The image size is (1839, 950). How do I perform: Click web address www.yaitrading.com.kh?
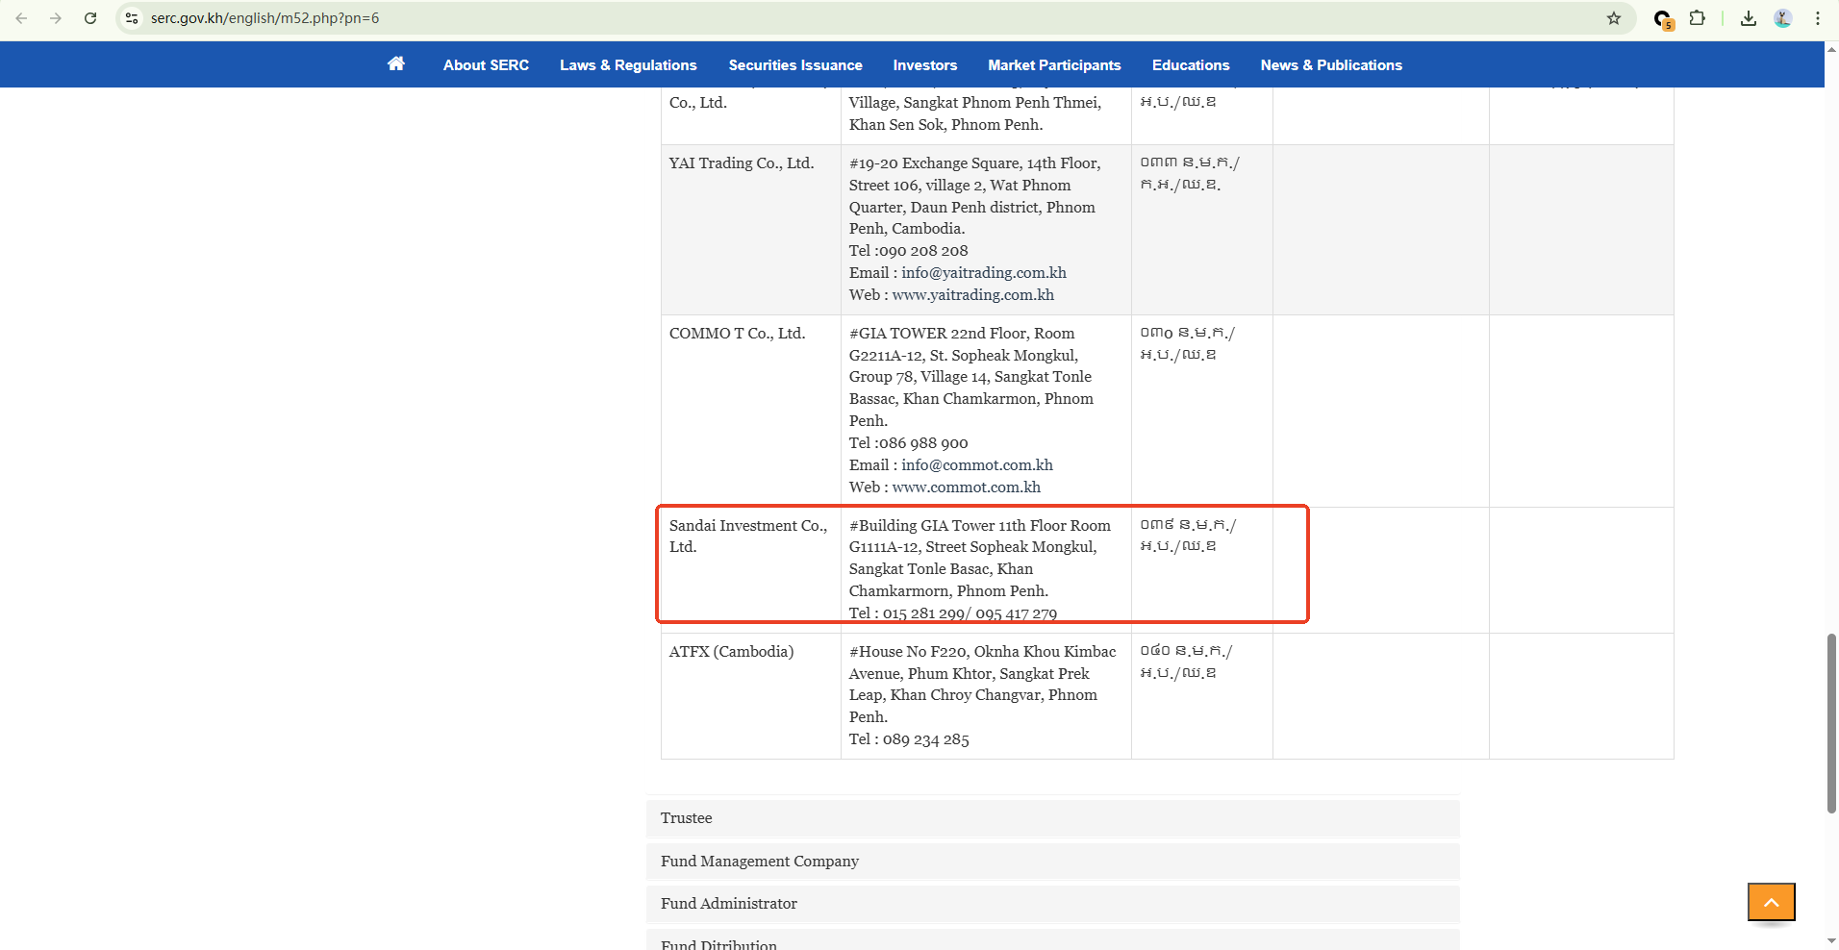coord(972,295)
